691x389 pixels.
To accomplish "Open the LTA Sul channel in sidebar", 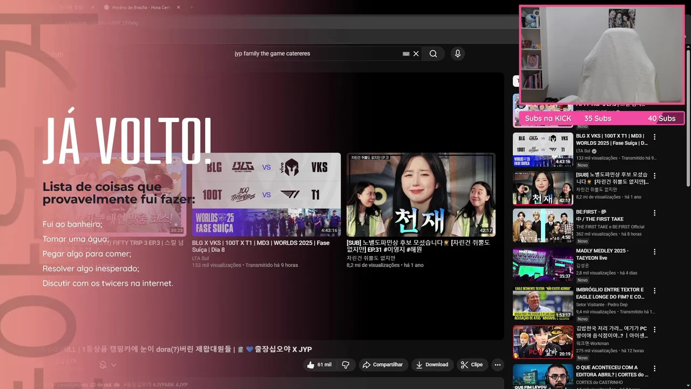I will [x=583, y=151].
